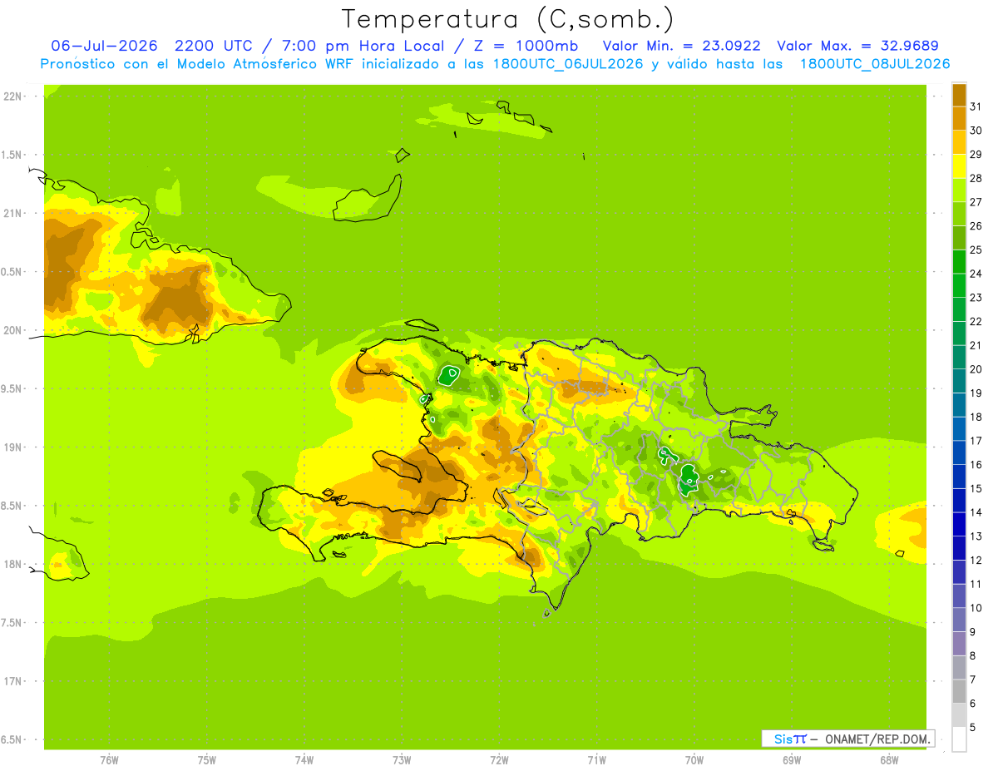Click the Z = 1000mb level label
998x771 pixels.
(x=527, y=46)
